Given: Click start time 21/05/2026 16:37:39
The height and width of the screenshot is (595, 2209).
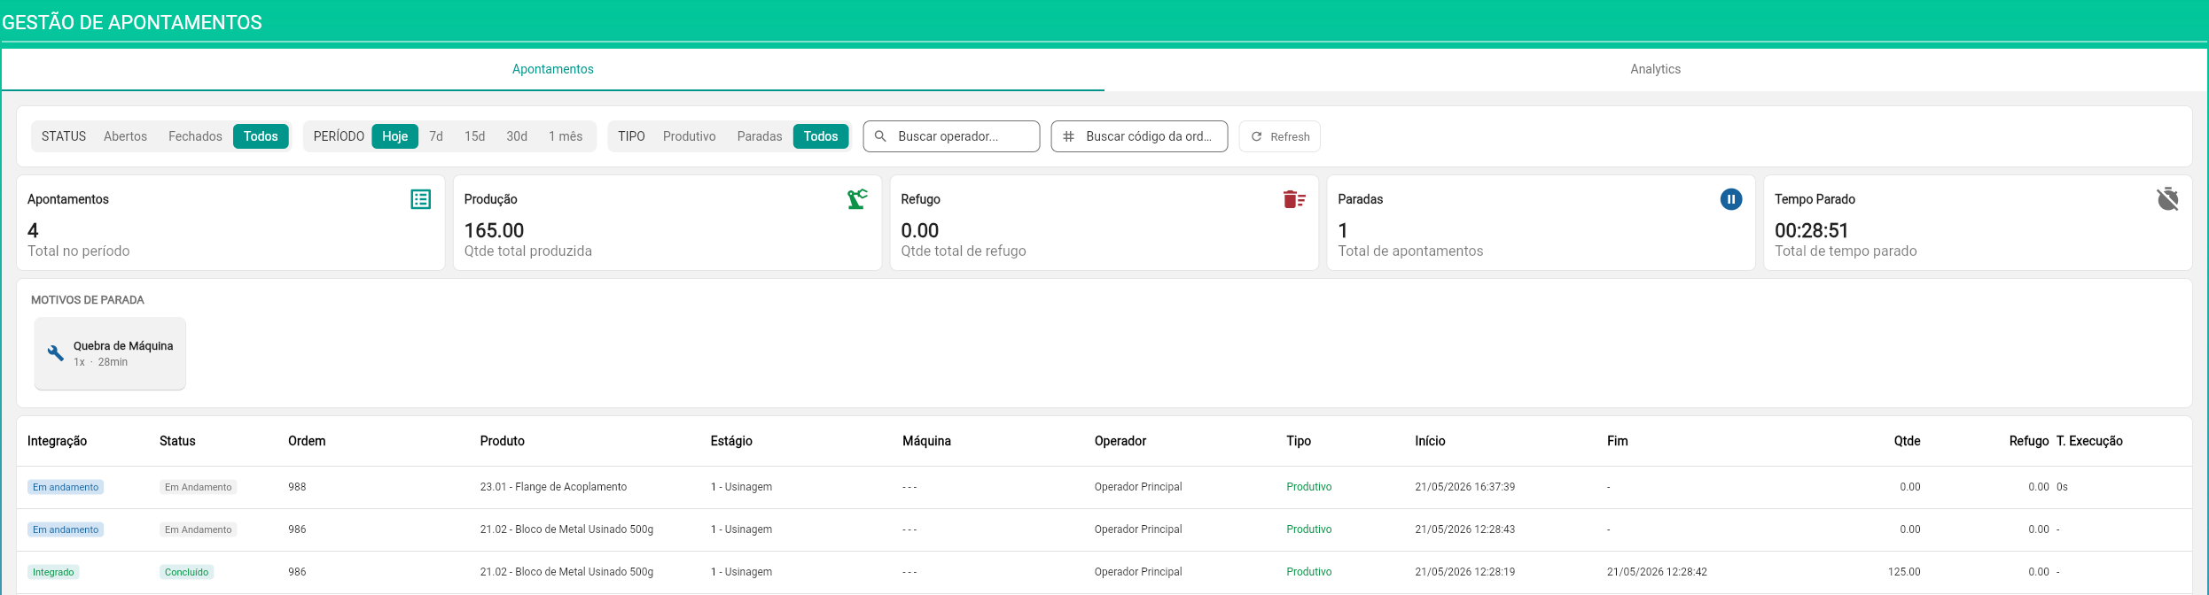Looking at the screenshot, I should 1465,487.
